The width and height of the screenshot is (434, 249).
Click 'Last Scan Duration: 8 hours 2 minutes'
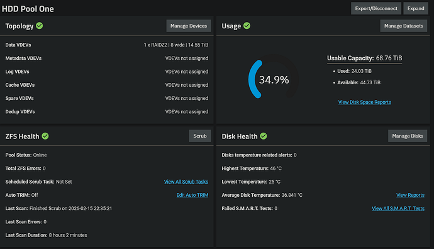coord(46,235)
